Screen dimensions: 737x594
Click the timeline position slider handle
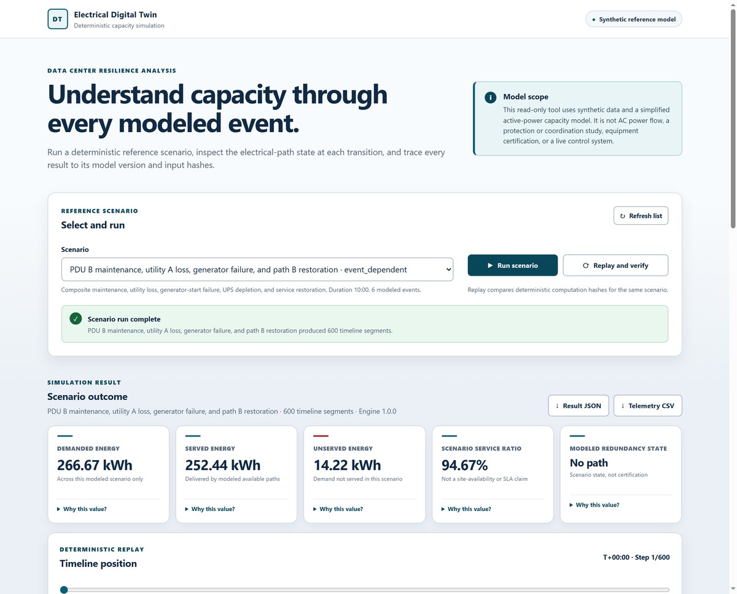[x=64, y=590]
